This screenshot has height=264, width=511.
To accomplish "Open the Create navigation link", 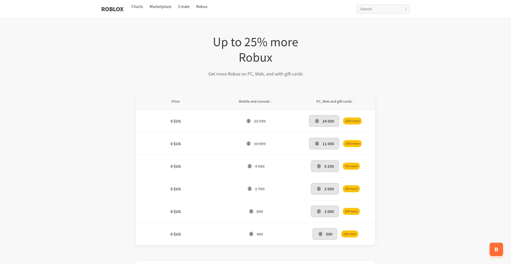I will pos(184,7).
